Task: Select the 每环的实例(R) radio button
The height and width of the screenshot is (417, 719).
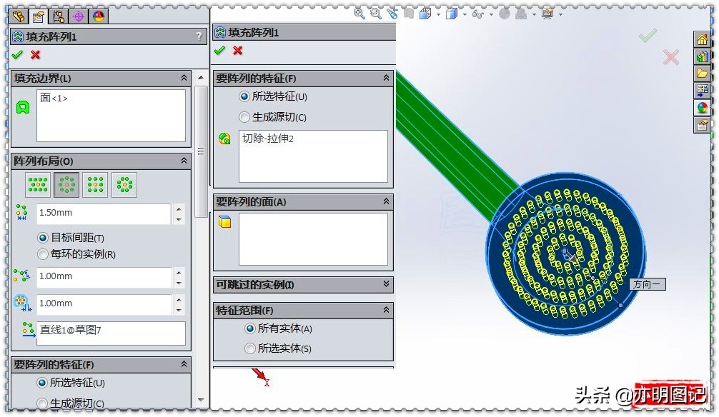Action: click(x=44, y=254)
